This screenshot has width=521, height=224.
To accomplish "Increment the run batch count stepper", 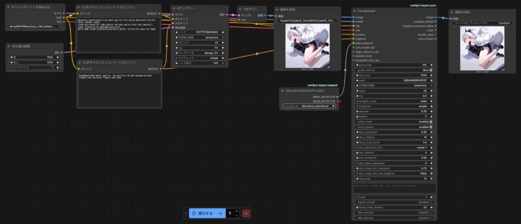I will 236,211.
